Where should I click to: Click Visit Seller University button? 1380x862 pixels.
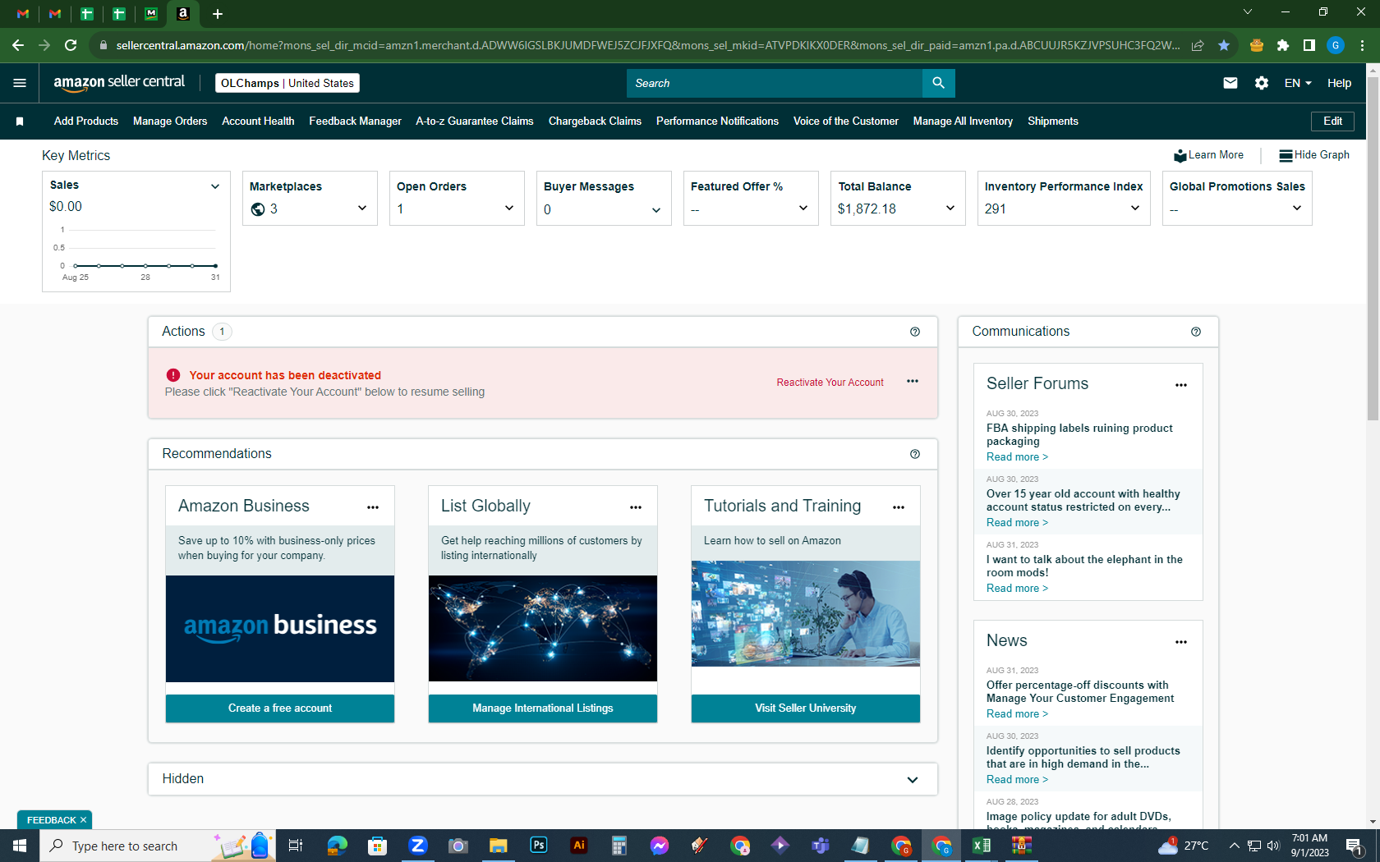click(806, 708)
